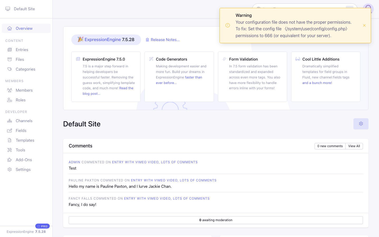Open the user avatar menu

pos(368,9)
